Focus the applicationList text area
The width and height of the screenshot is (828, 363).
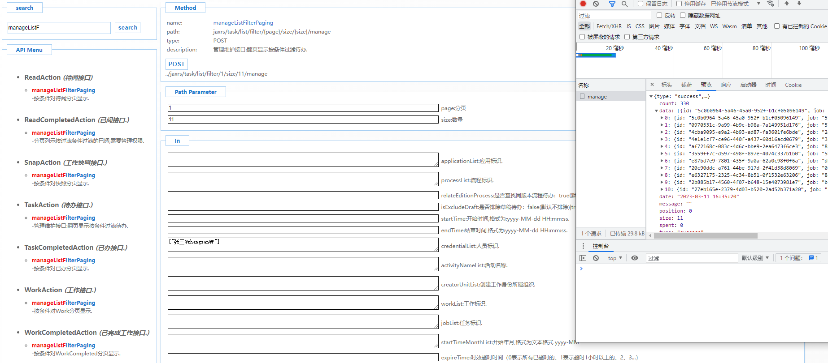pos(303,160)
